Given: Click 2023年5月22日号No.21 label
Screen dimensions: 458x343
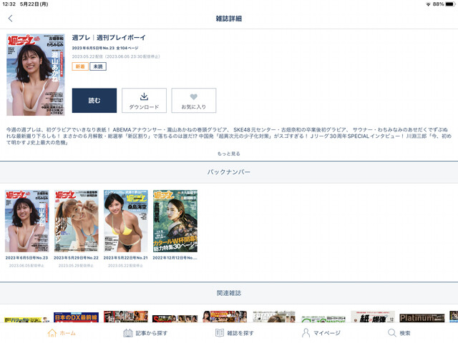Looking at the screenshot, I should pyautogui.click(x=126, y=258).
